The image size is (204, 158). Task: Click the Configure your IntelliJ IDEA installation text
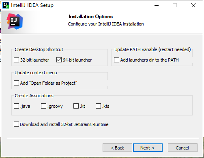106,24
